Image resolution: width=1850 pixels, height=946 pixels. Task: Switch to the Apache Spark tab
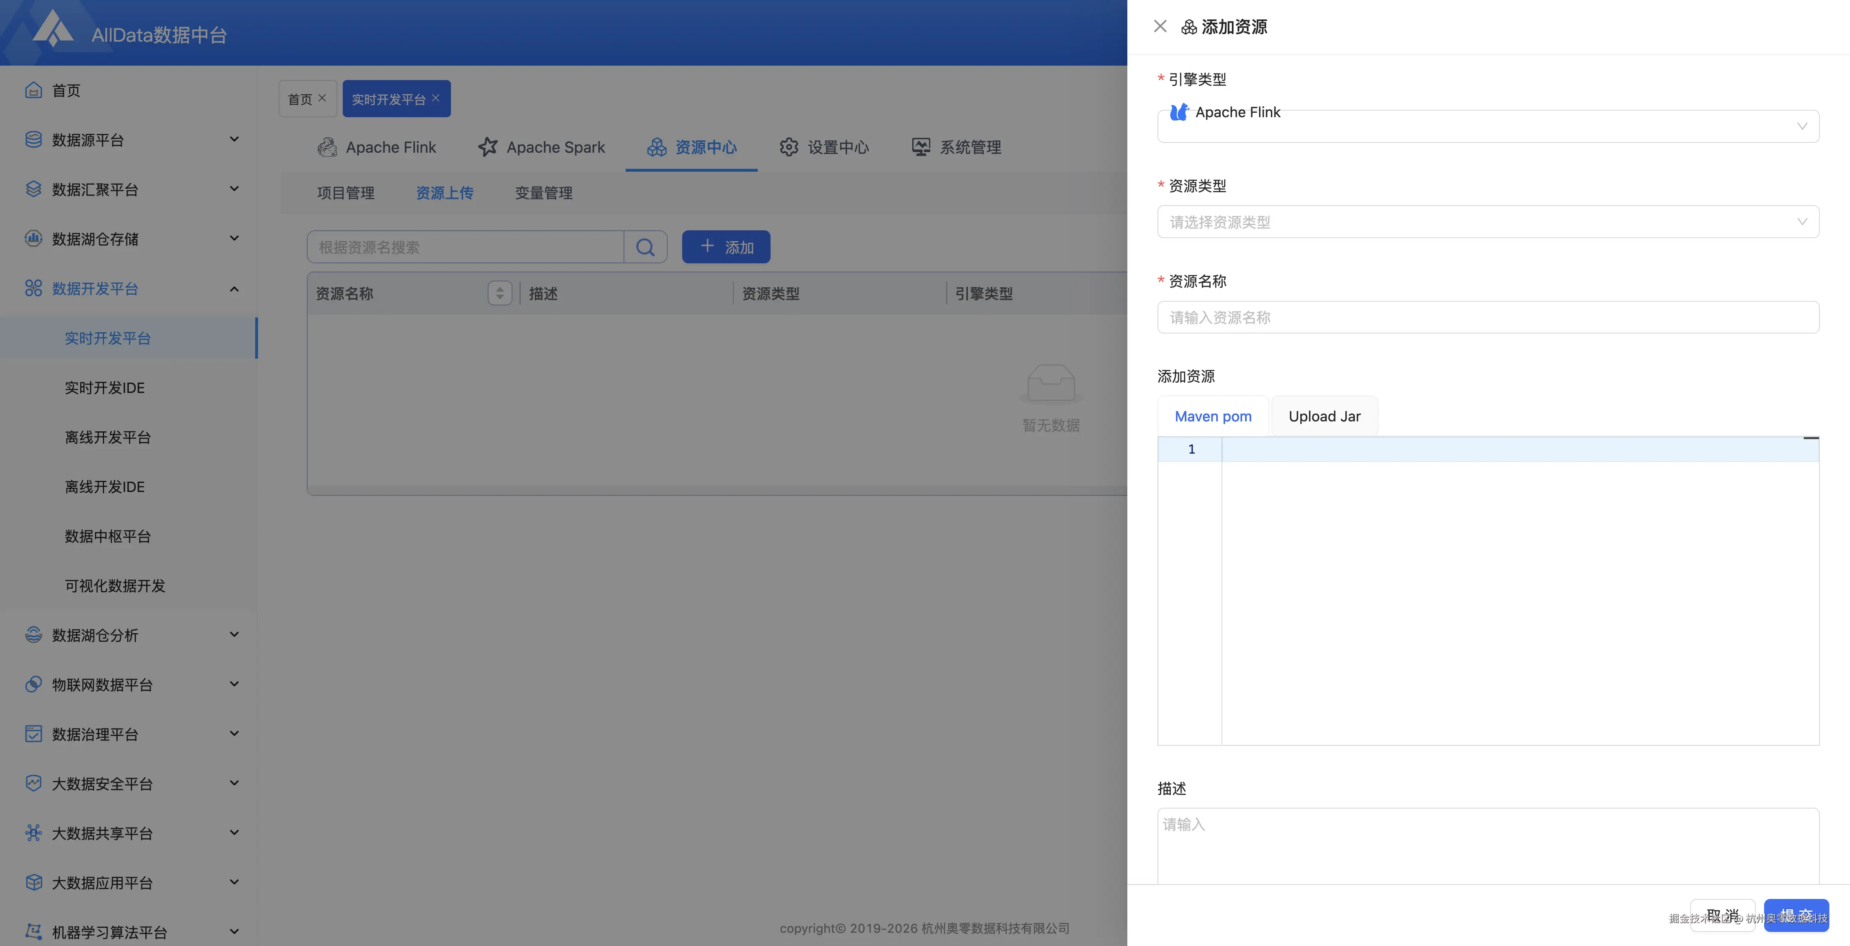tap(542, 147)
